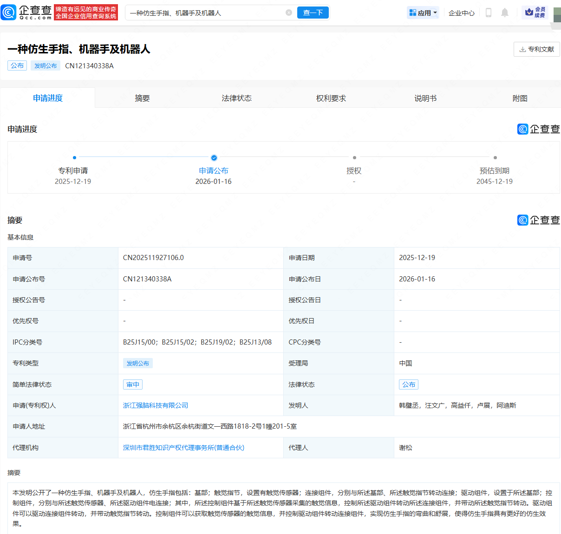Viewport: 561px width, 534px height.
Task: Switch to the 法律状态 tab
Action: coord(236,98)
